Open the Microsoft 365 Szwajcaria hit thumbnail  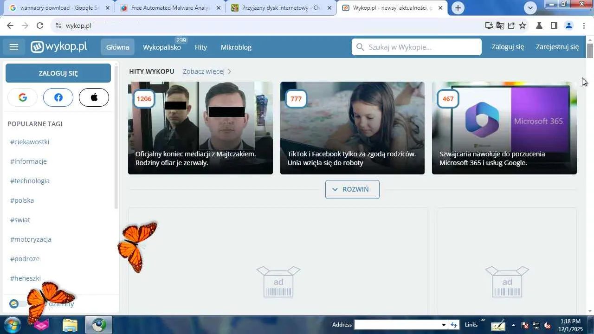click(504, 128)
